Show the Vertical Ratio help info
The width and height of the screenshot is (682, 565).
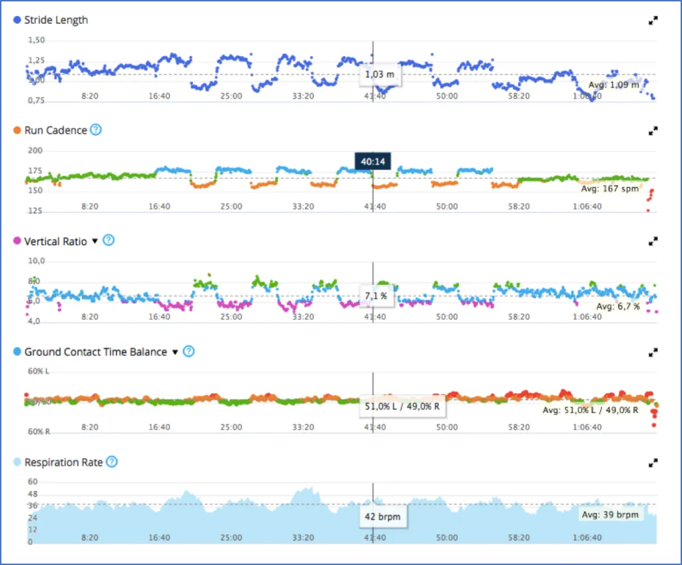click(x=109, y=241)
